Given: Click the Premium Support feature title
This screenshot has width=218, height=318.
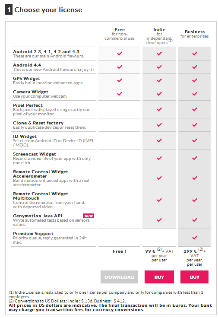Looking at the screenshot, I should tap(33, 233).
